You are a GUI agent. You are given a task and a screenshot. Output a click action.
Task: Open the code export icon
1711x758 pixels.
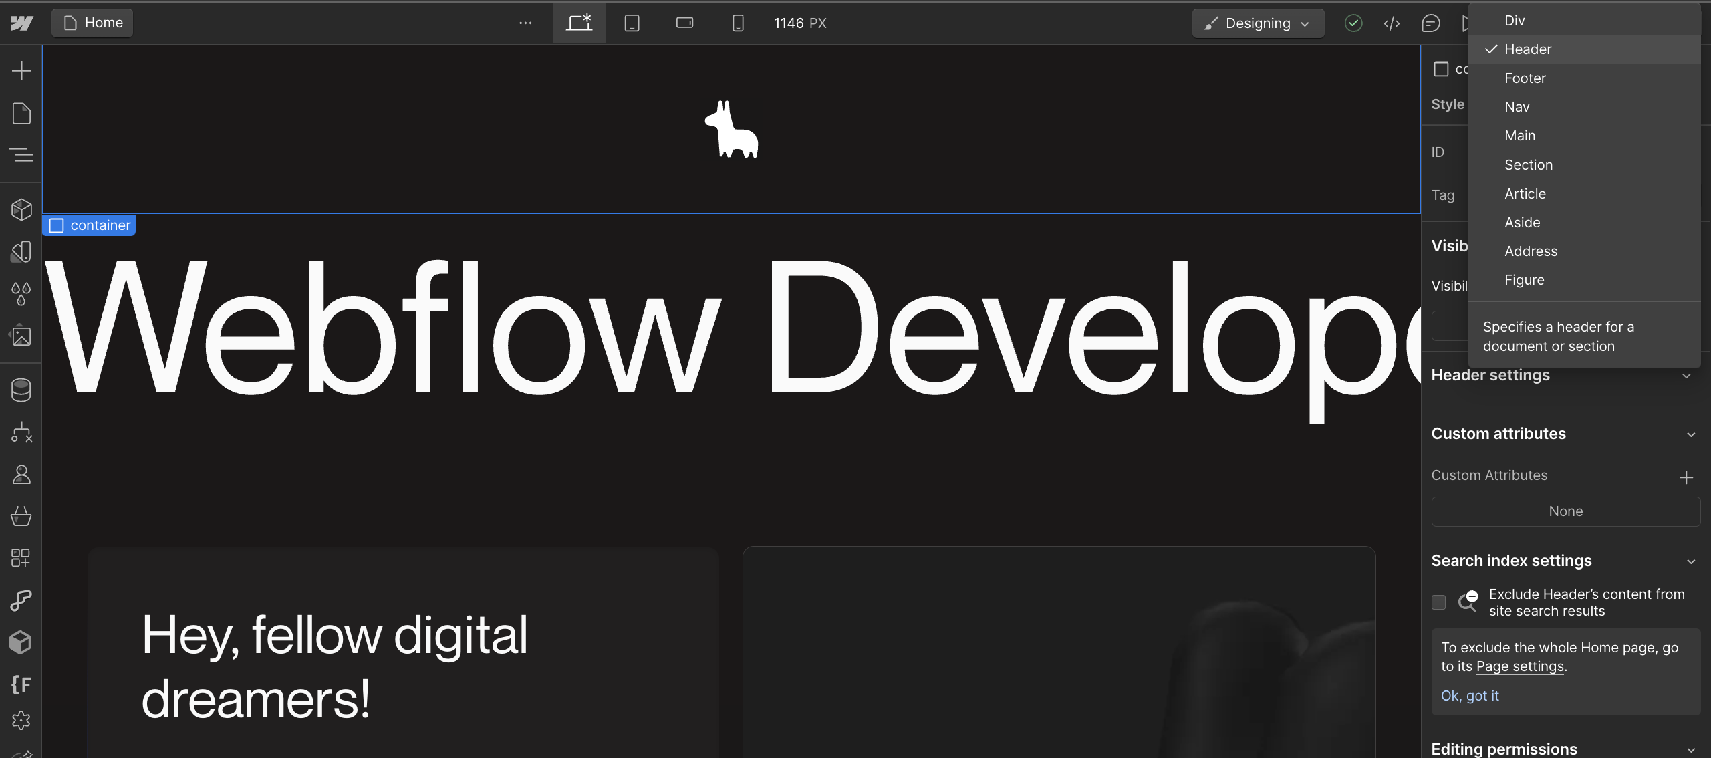[x=1392, y=23]
